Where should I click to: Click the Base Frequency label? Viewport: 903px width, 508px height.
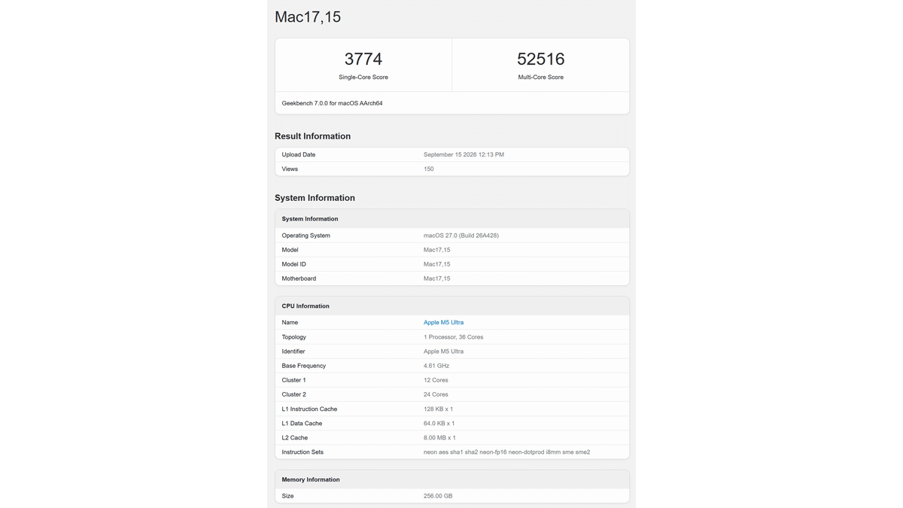point(304,366)
